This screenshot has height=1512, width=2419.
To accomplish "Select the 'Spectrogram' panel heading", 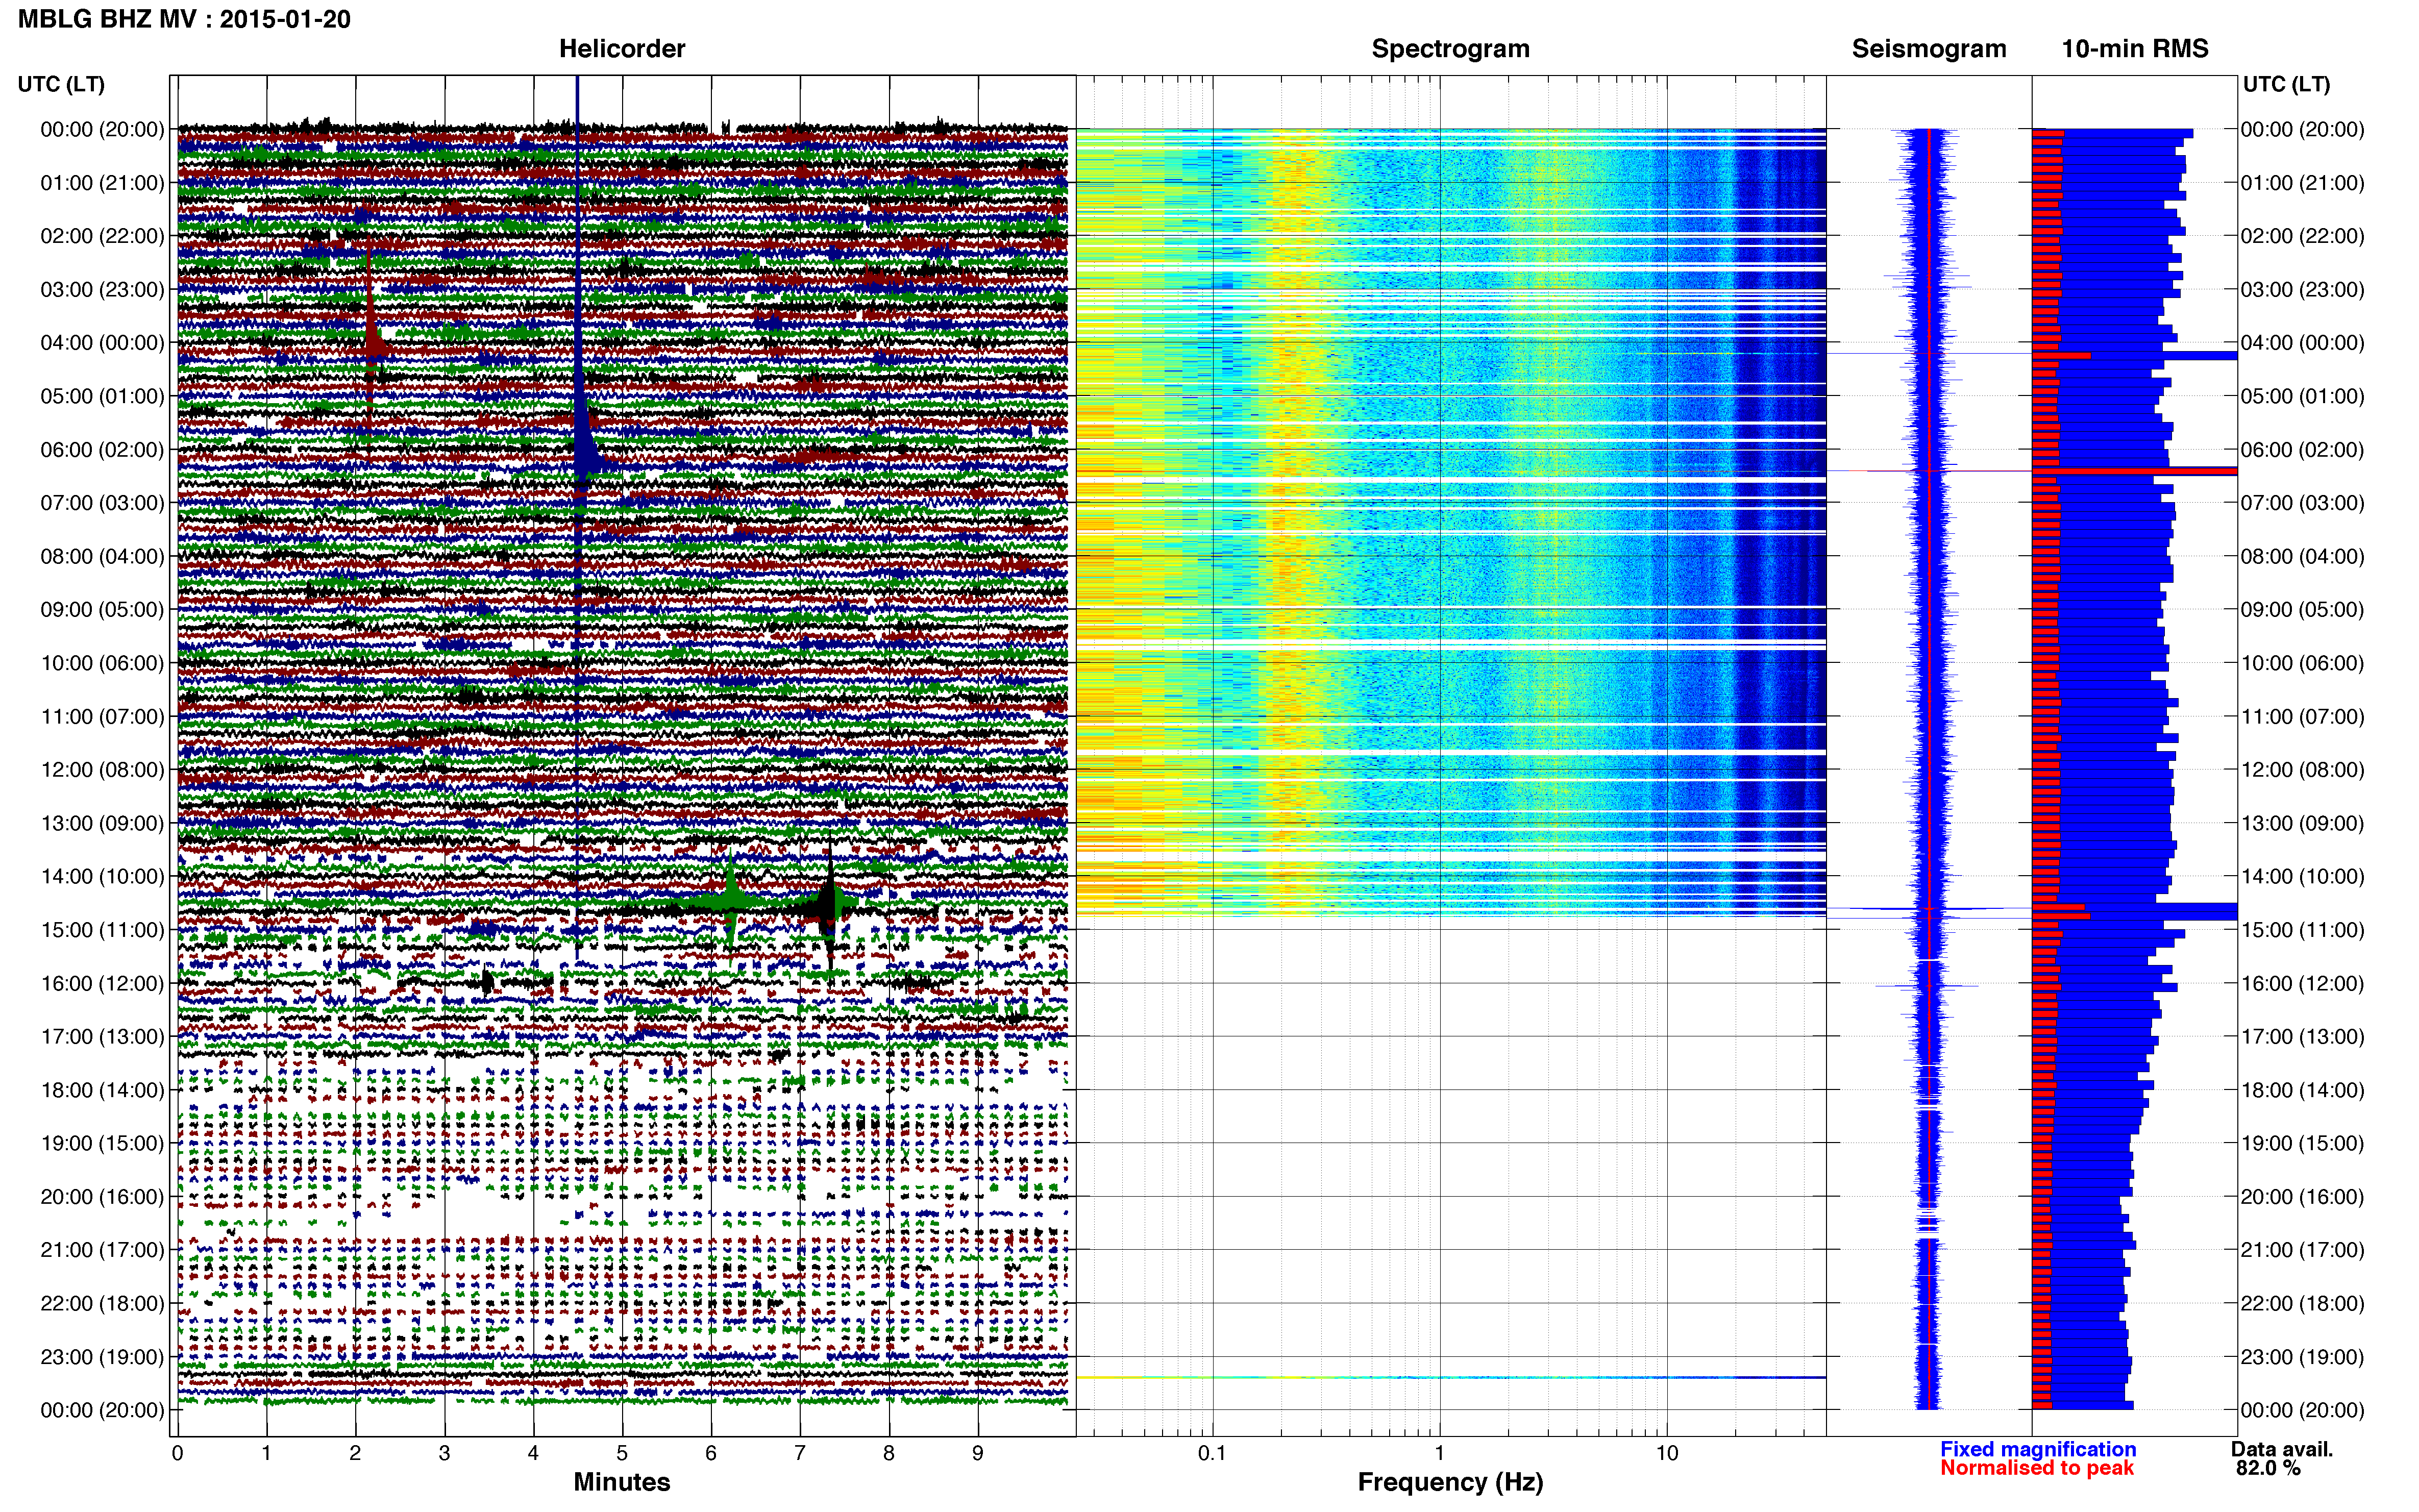I will coord(1450,49).
